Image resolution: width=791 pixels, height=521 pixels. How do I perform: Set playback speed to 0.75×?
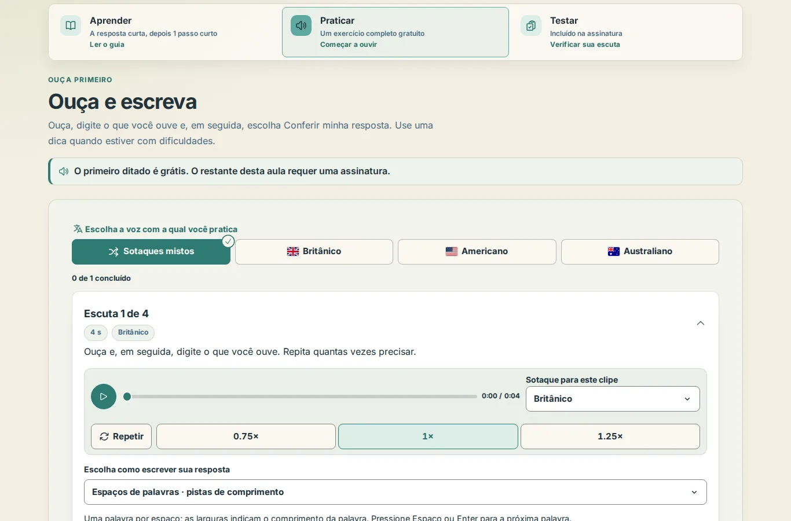click(x=246, y=436)
